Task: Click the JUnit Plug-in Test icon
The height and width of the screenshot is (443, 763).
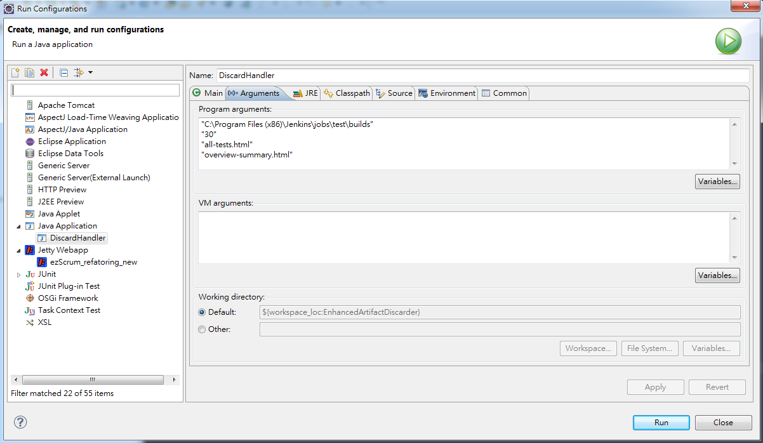Action: [30, 286]
